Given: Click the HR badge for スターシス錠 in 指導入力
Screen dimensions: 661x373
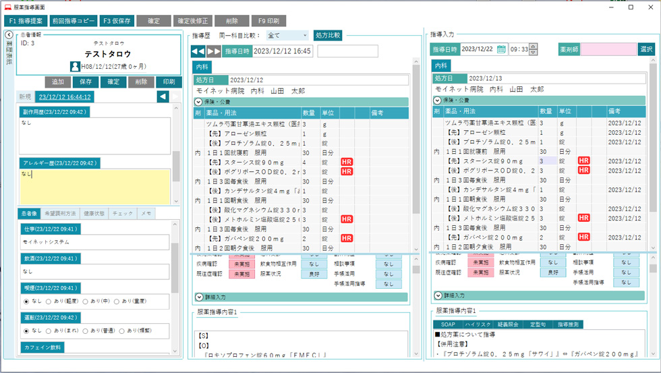Looking at the screenshot, I should click(583, 161).
